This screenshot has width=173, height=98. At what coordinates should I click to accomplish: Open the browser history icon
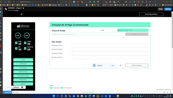pos(143,2)
